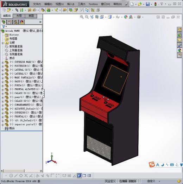Click the New document icon
183x184 pixels.
[x=132, y=4]
